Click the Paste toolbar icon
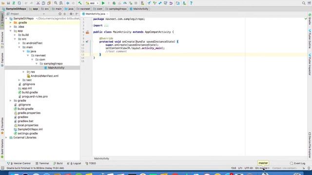Screen dimensions: 312x175 coord(49,3)
